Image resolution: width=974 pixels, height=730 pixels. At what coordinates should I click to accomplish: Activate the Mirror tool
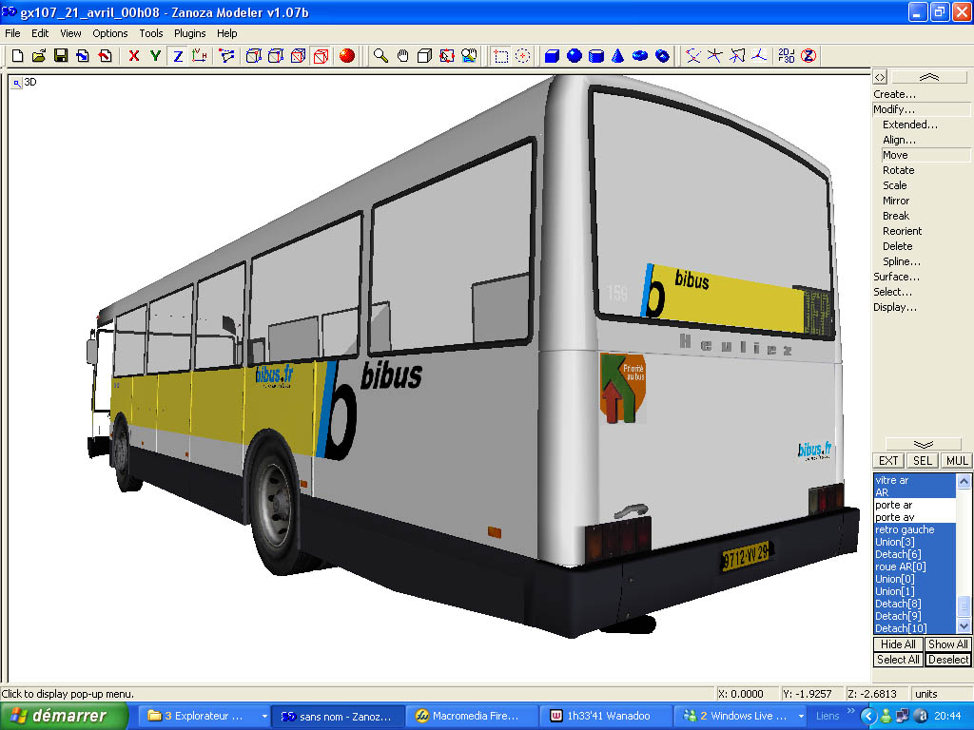coord(896,201)
